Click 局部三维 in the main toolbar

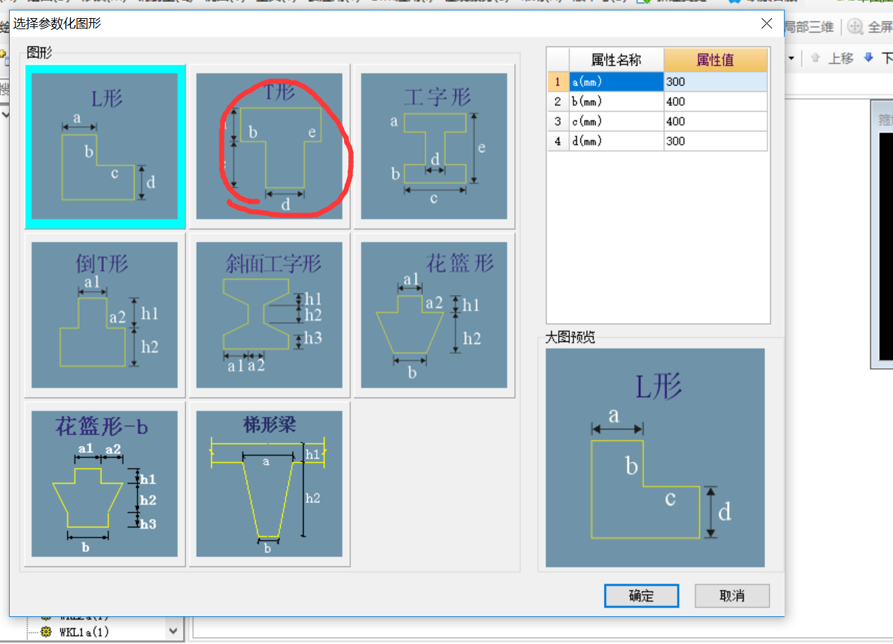coord(809,27)
